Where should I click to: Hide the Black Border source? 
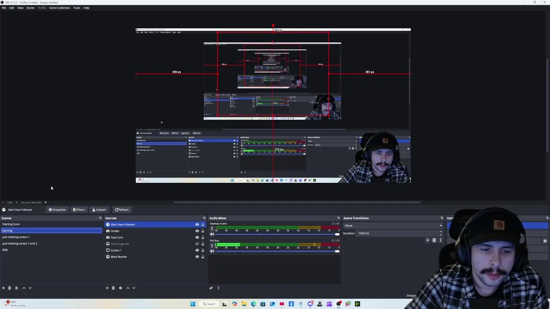[197, 257]
